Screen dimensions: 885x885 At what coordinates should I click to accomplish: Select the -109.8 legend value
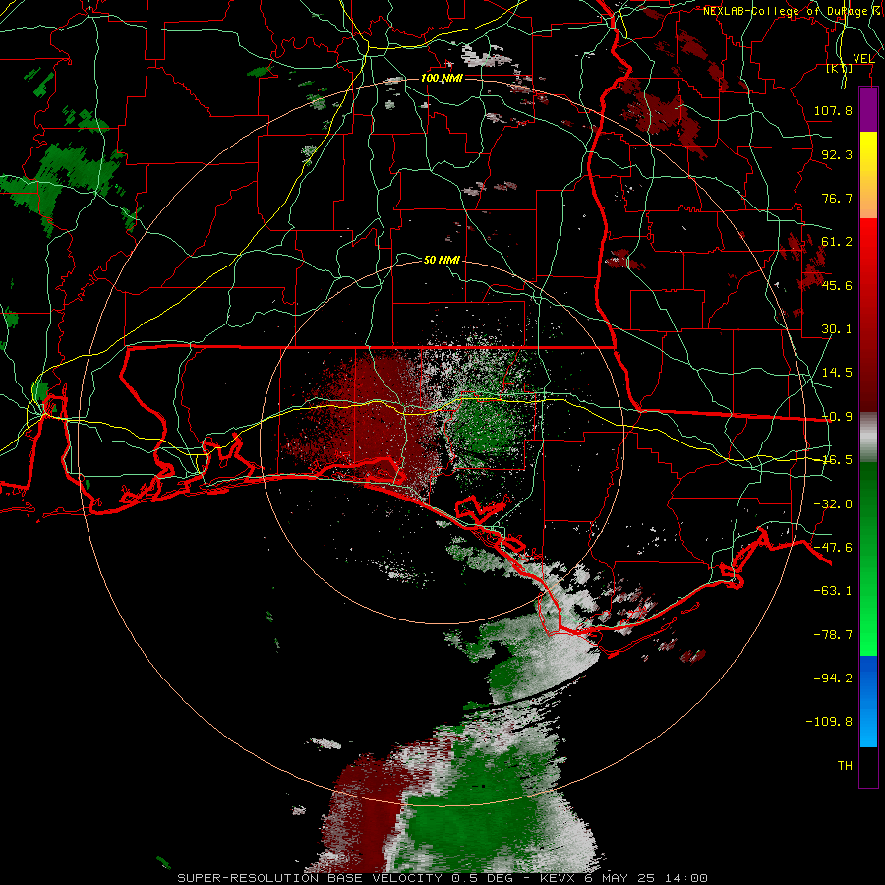829,722
